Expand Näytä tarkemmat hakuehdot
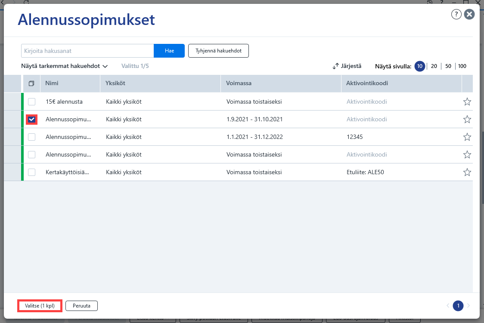484x323 pixels. click(x=64, y=66)
